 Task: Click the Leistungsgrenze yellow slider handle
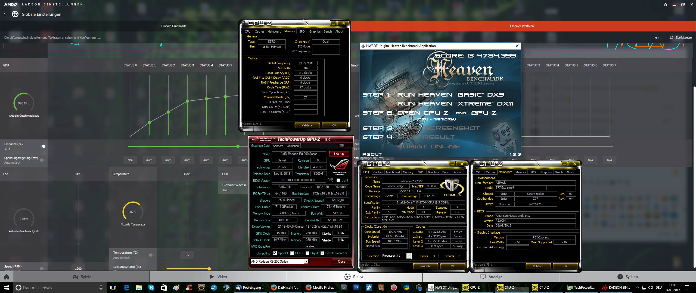(x=209, y=269)
